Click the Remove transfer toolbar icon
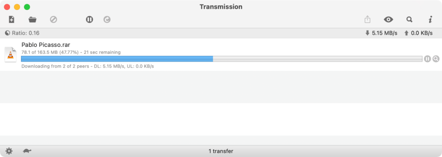Image resolution: width=442 pixels, height=157 pixels. coord(54,19)
